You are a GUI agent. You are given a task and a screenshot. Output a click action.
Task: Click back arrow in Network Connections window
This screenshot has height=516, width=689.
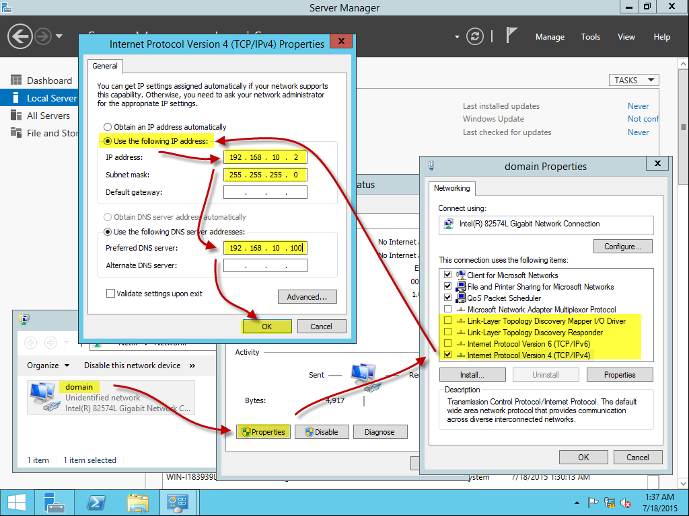[x=30, y=342]
